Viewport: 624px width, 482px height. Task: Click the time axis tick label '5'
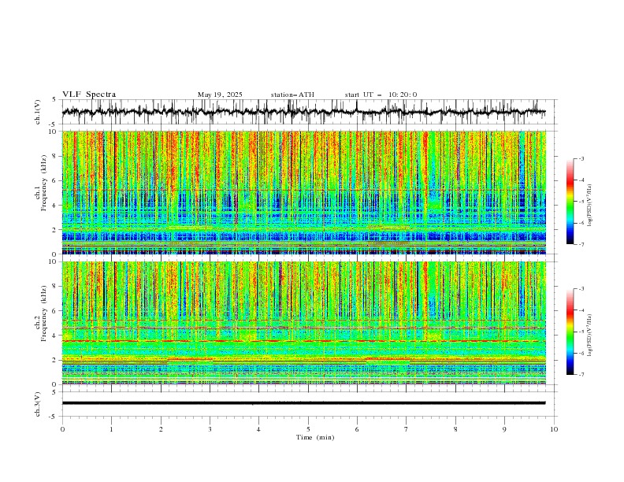tap(308, 429)
